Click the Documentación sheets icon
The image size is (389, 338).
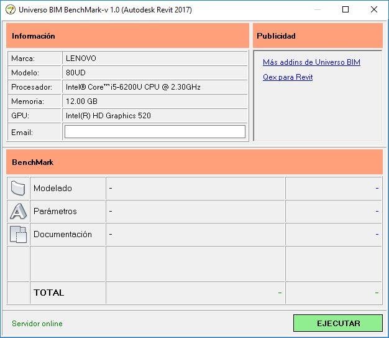tap(18, 234)
